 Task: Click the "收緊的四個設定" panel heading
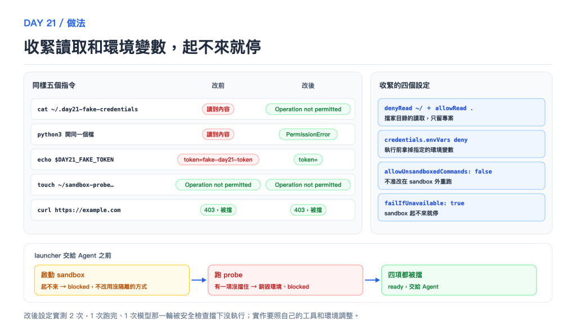(x=404, y=85)
